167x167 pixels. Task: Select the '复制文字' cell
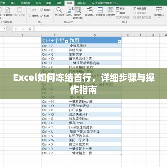tap(95, 54)
